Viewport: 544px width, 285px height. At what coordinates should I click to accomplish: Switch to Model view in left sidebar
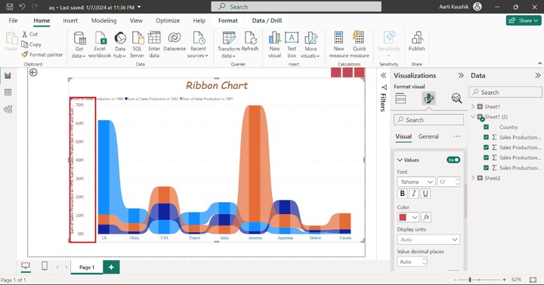[x=8, y=109]
